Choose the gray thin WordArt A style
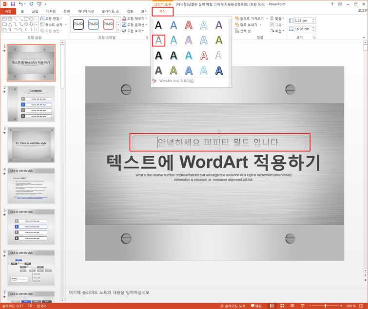 pyautogui.click(x=158, y=41)
